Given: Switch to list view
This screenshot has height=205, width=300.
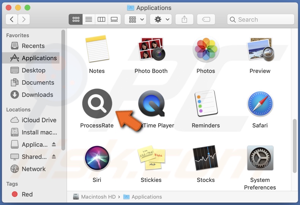Looking at the screenshot, I should point(88,19).
